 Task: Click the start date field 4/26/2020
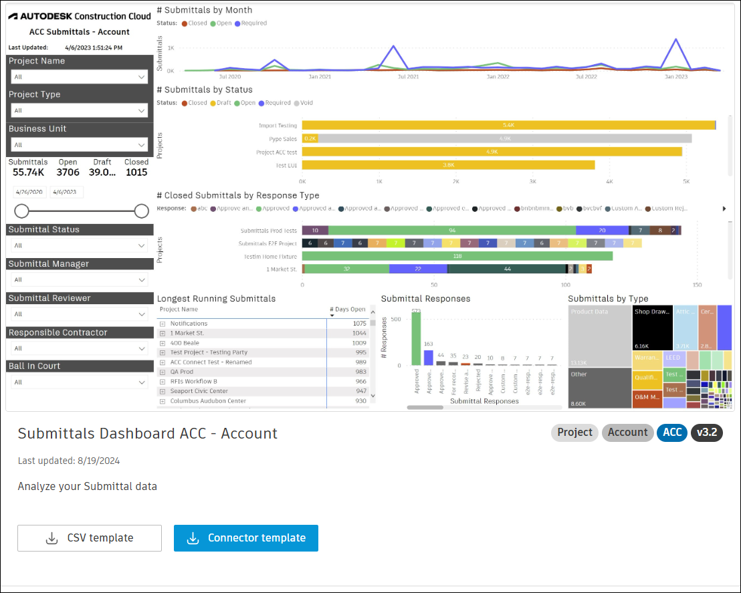click(29, 192)
